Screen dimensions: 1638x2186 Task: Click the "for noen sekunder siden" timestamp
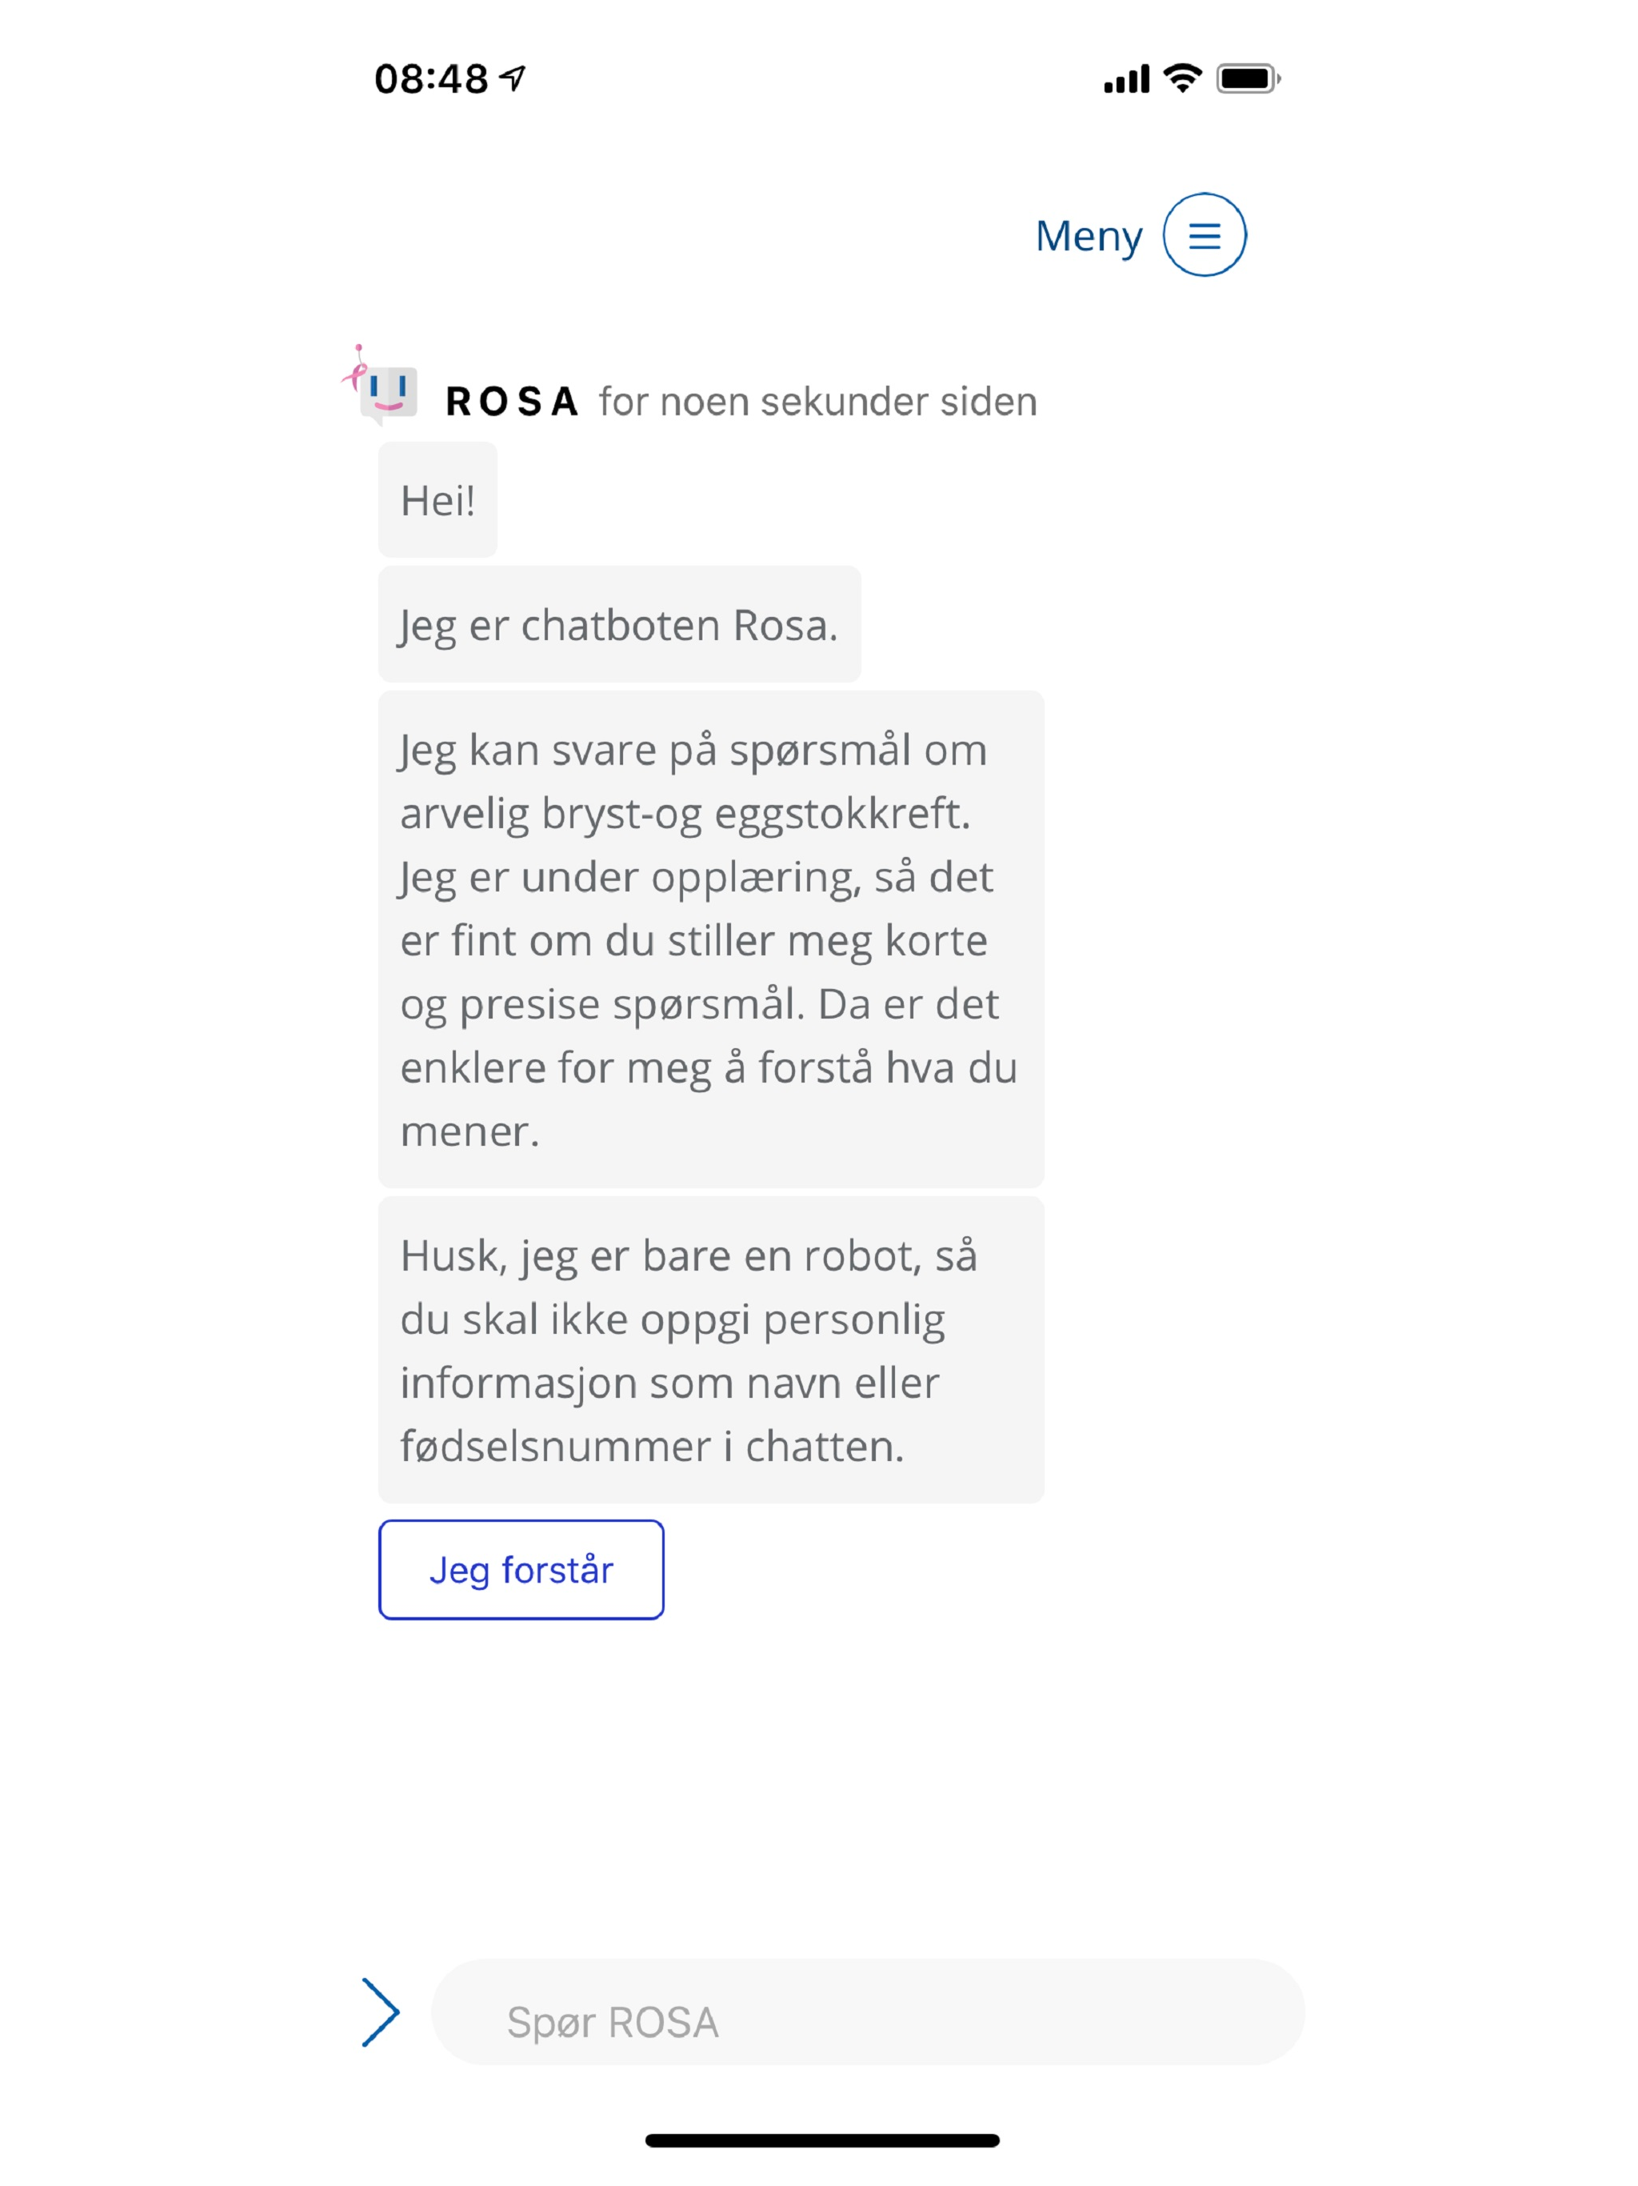click(818, 402)
